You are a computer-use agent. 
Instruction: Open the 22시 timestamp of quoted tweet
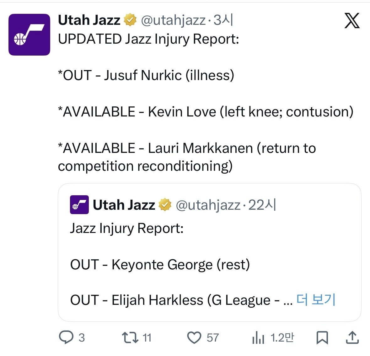pyautogui.click(x=262, y=205)
